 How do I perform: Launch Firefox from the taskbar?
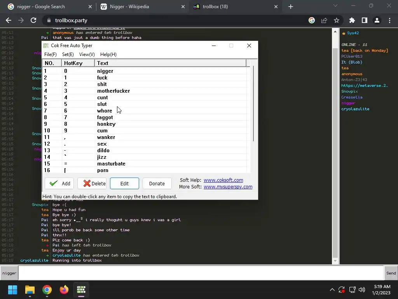(x=64, y=290)
